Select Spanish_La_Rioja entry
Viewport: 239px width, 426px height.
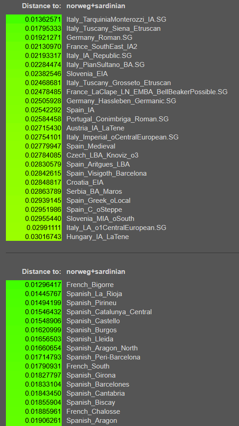(x=94, y=294)
